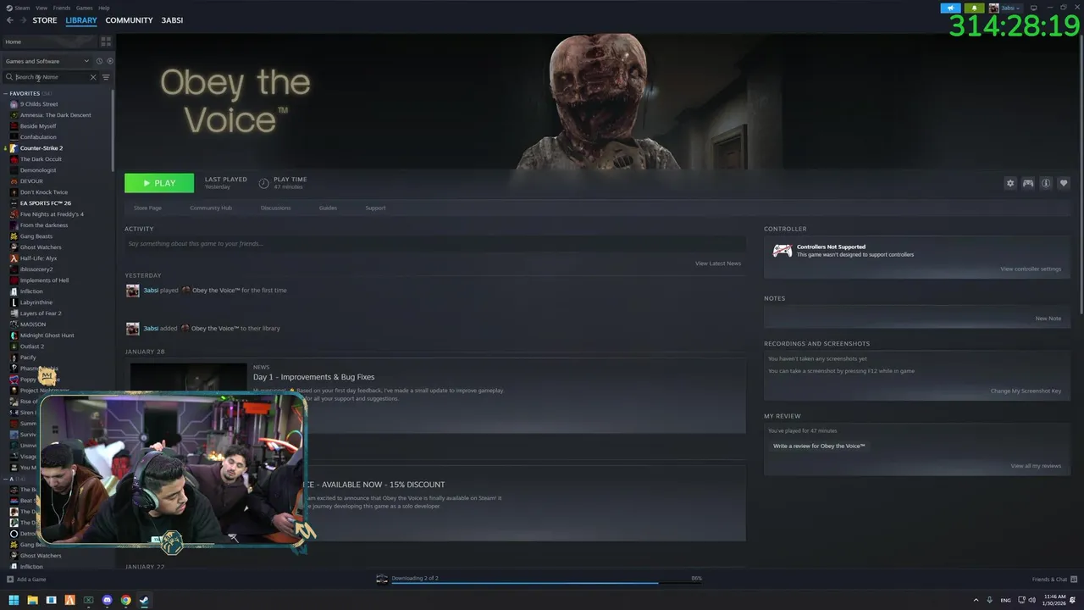
Task: Open View controller settings link
Action: point(1031,269)
